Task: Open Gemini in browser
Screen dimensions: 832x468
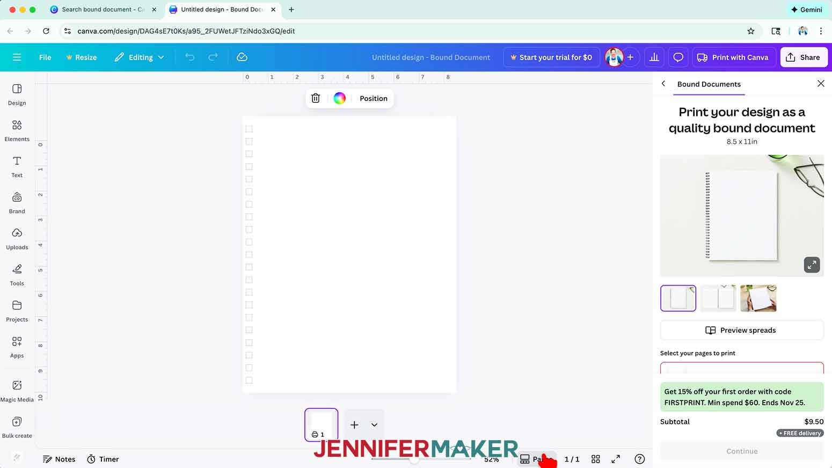Action: pyautogui.click(x=806, y=10)
